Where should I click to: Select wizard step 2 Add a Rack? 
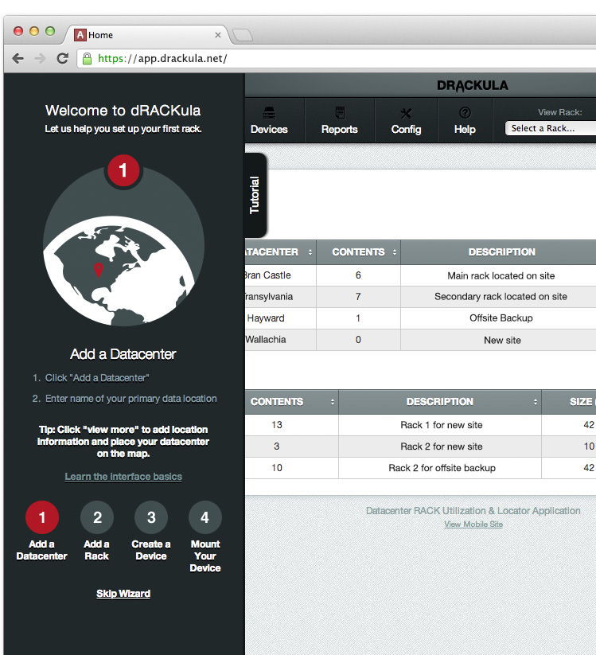[97, 517]
